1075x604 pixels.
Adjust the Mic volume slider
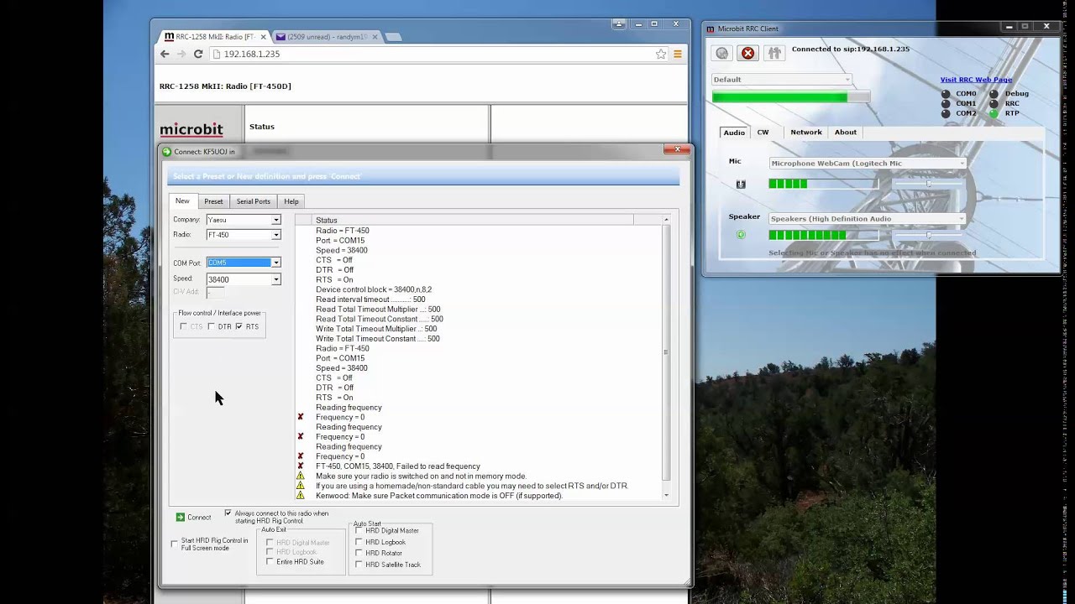(x=927, y=184)
